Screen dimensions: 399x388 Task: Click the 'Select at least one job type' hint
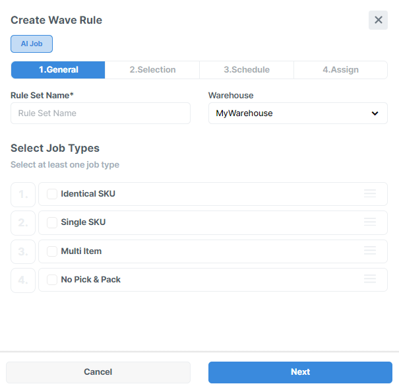pos(65,165)
